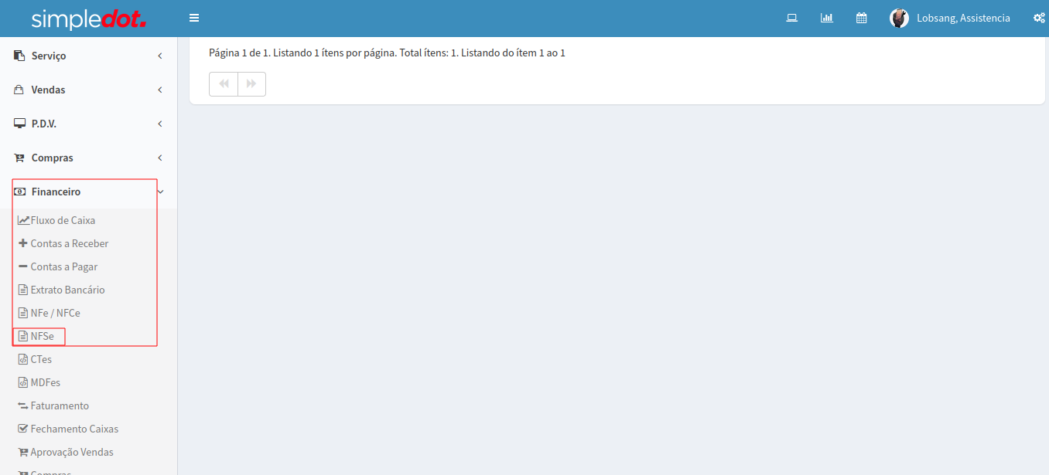This screenshot has width=1049, height=475.
Task: Expand the Compras menu section
Action: pos(52,158)
